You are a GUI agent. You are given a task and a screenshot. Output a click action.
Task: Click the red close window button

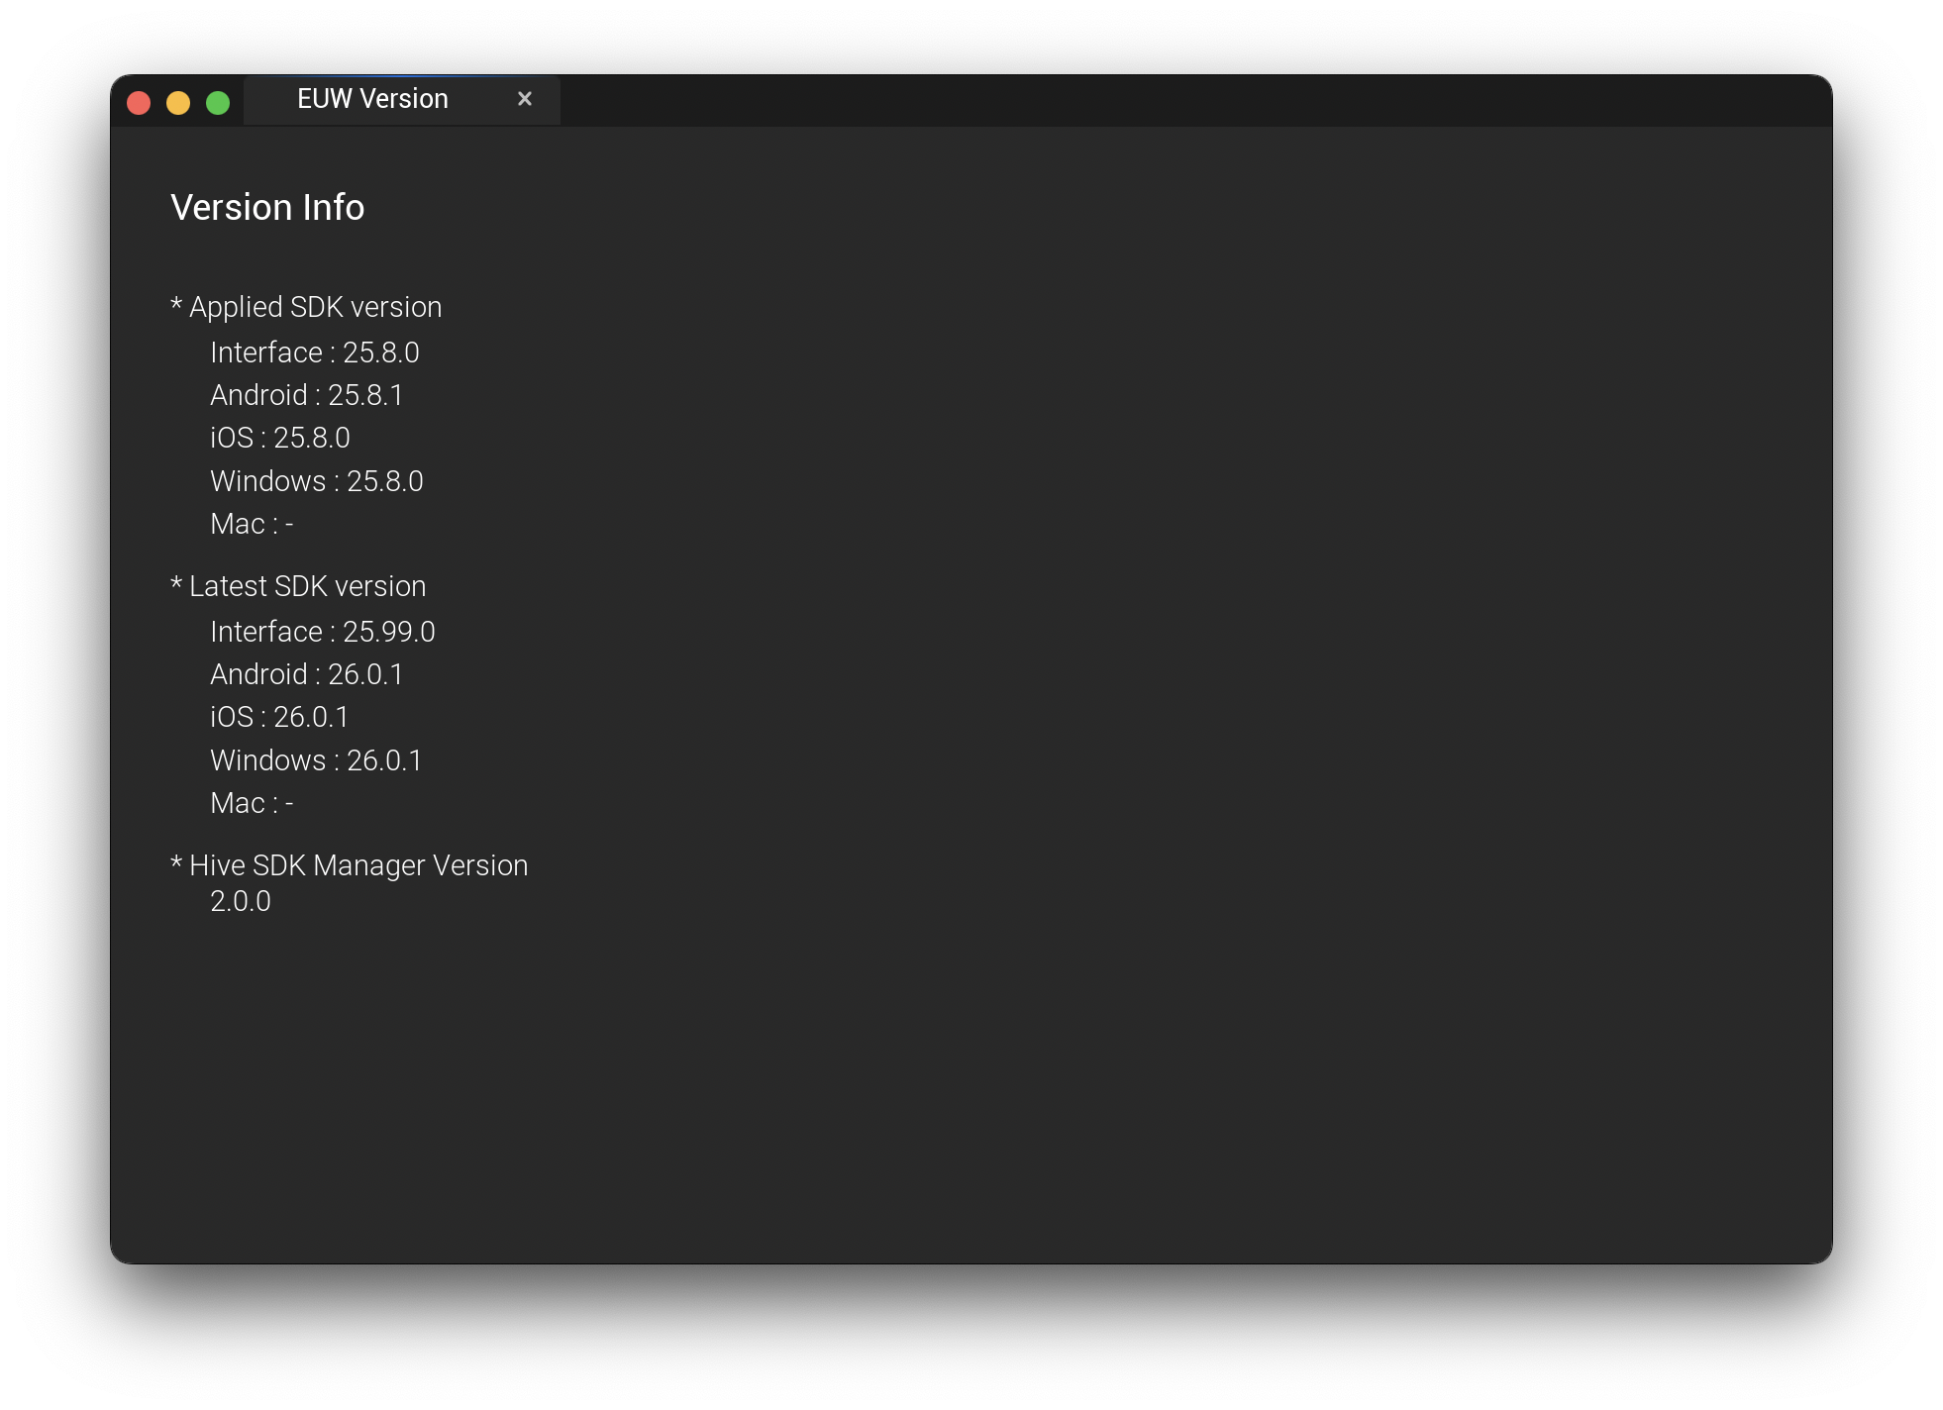click(x=139, y=103)
